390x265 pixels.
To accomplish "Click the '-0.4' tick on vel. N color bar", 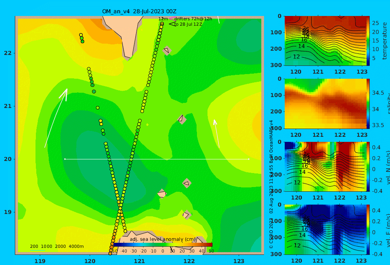I will tap(377, 191).
